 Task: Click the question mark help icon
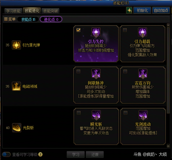click(x=41, y=155)
